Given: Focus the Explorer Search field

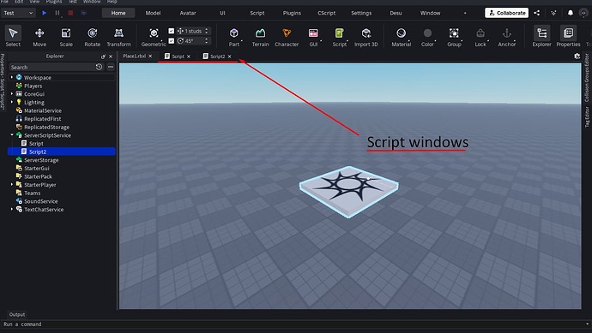Looking at the screenshot, I should (x=52, y=67).
